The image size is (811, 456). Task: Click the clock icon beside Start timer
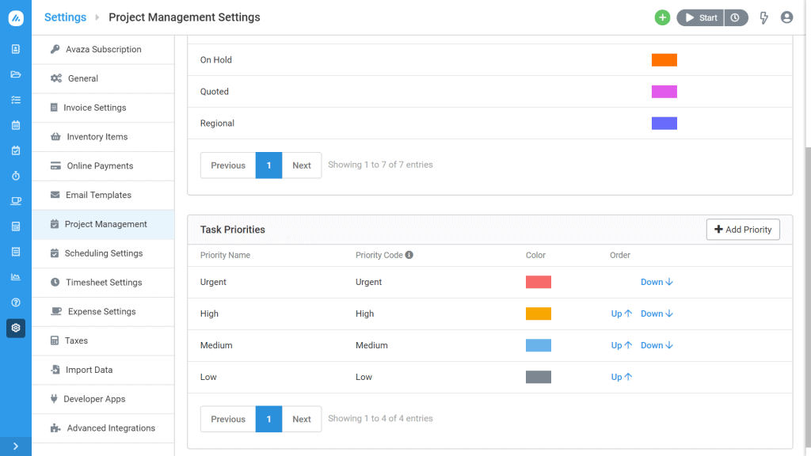click(736, 17)
